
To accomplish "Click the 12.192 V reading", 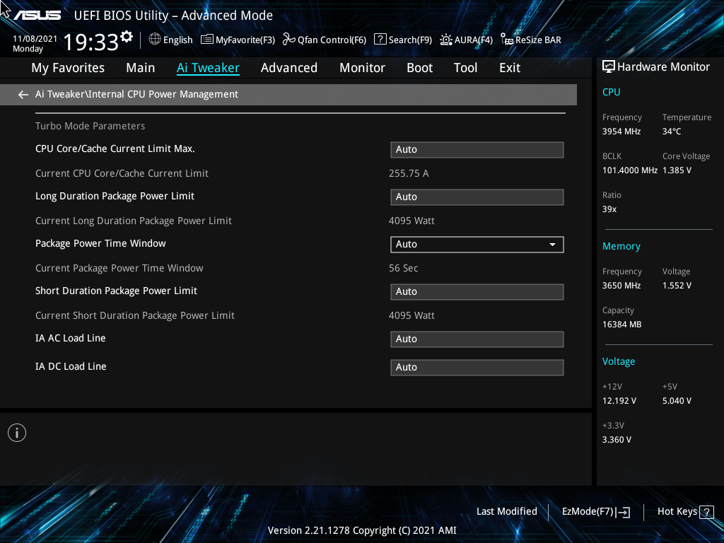I will click(619, 401).
